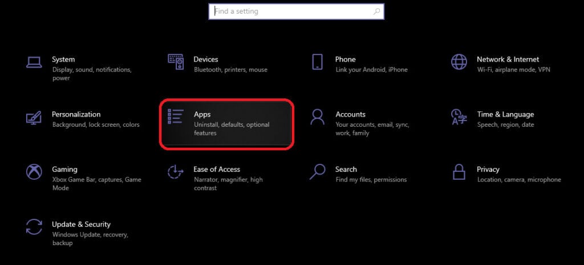The width and height of the screenshot is (584, 265).
Task: Click the Privacy padlock icon
Action: click(x=459, y=172)
